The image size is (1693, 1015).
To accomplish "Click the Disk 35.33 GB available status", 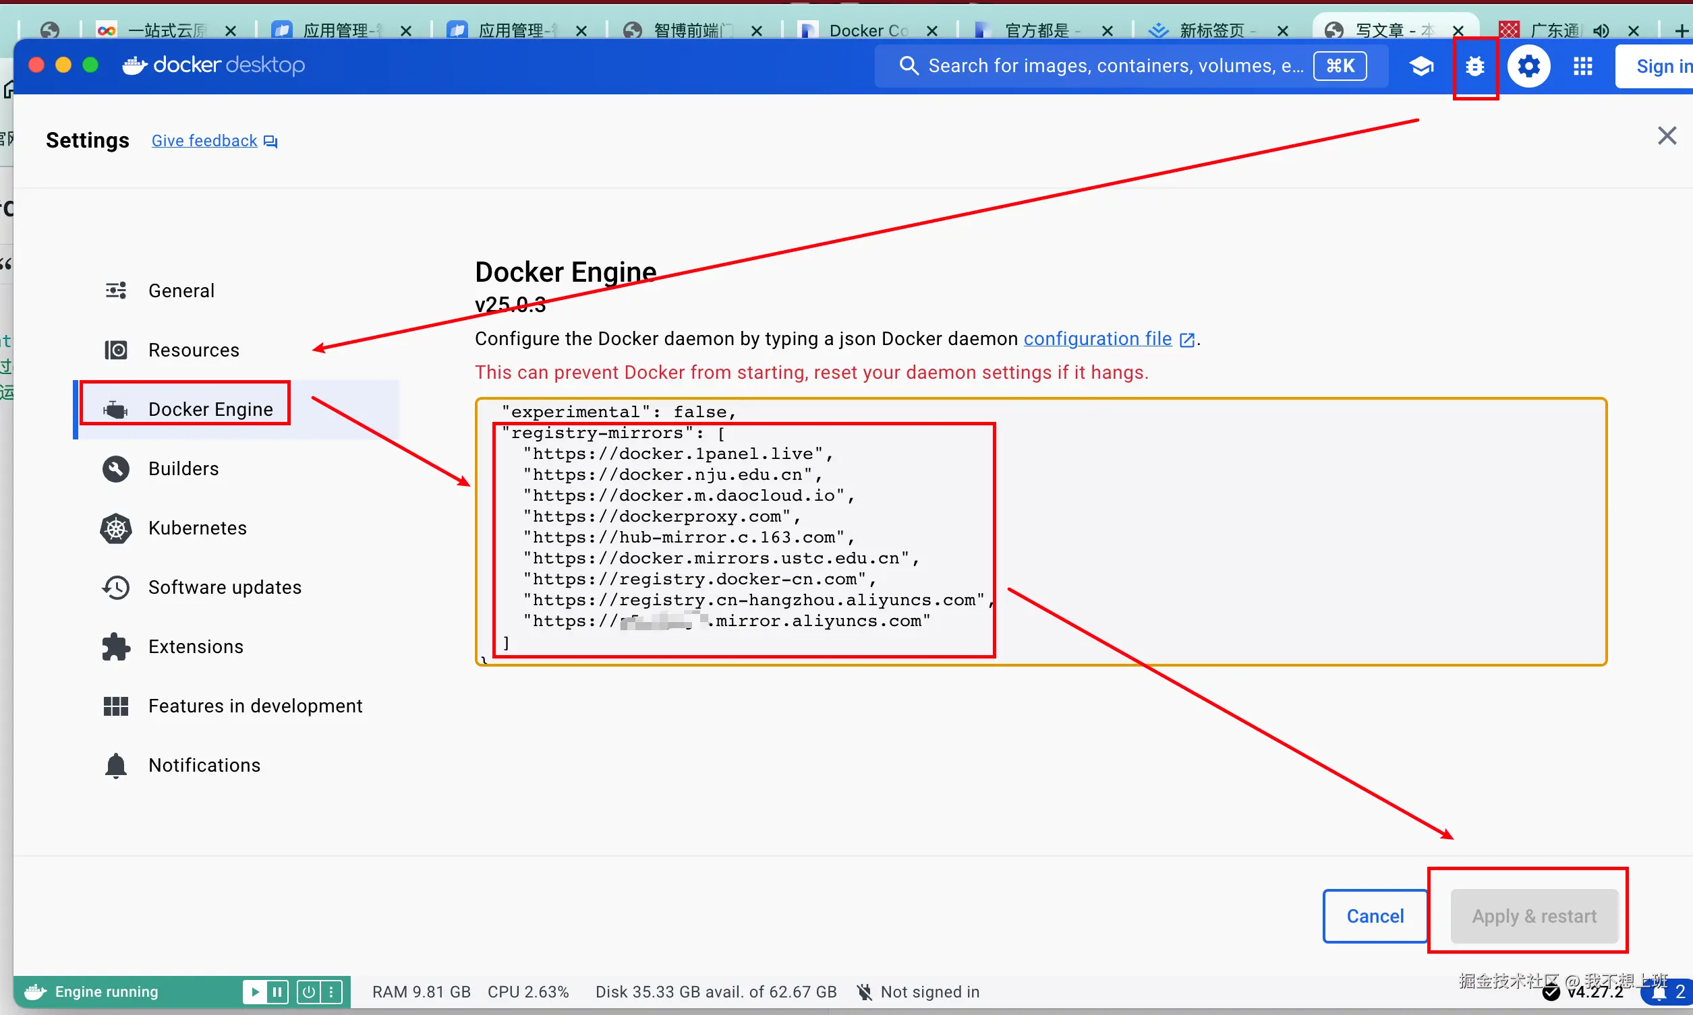I will 716,993.
